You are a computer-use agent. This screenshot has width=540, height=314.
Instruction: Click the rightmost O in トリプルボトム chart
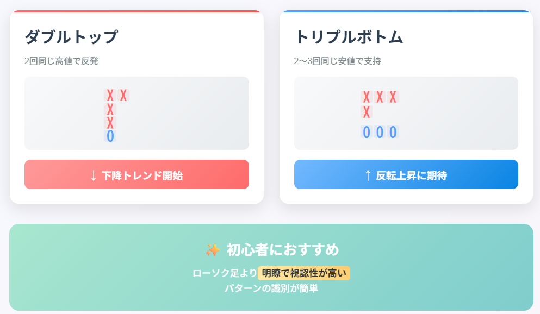393,132
